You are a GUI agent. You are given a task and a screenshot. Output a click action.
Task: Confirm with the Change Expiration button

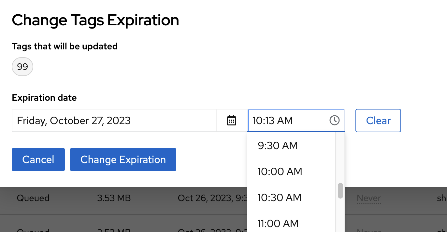coord(123,160)
